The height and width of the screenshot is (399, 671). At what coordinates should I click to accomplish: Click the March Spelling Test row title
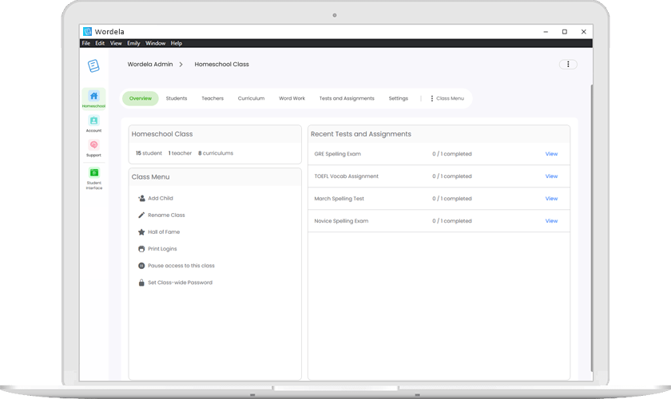(339, 199)
